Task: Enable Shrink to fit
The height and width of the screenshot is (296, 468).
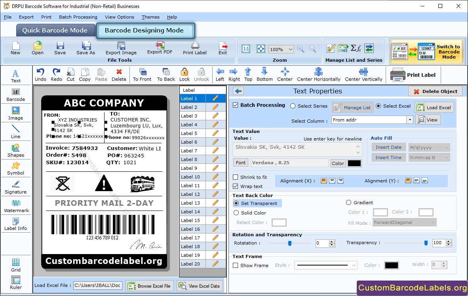Action: coord(236,177)
